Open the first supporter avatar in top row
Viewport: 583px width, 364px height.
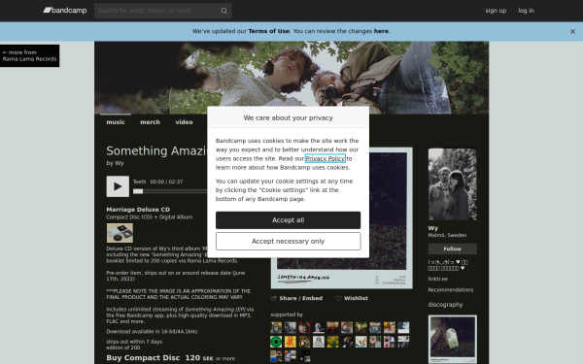coord(276,328)
